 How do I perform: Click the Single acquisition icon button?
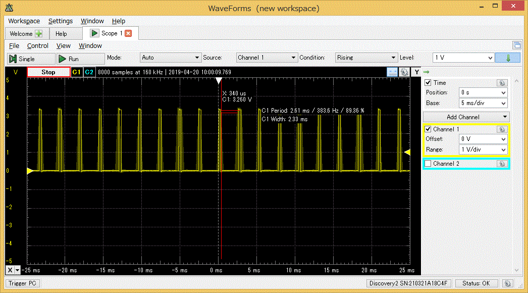13,59
